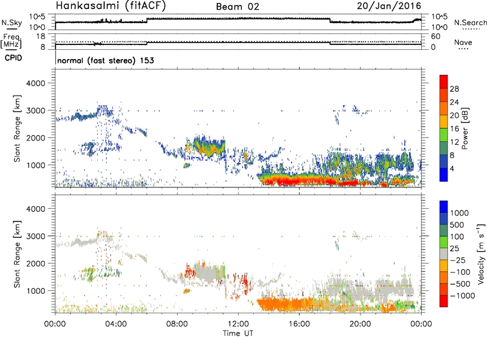This screenshot has height=337, width=487.
Task: Select the Nave legend label
Action: 463,42
